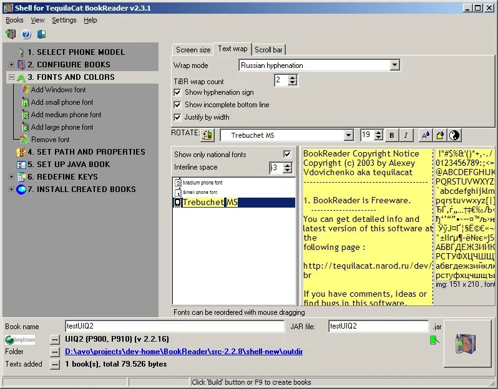Click the JAR file input field
The height and width of the screenshot is (389, 498).
click(378, 326)
